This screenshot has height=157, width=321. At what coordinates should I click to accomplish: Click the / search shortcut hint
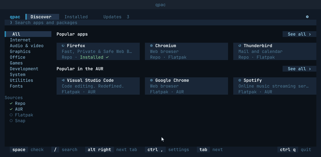(x=64, y=150)
